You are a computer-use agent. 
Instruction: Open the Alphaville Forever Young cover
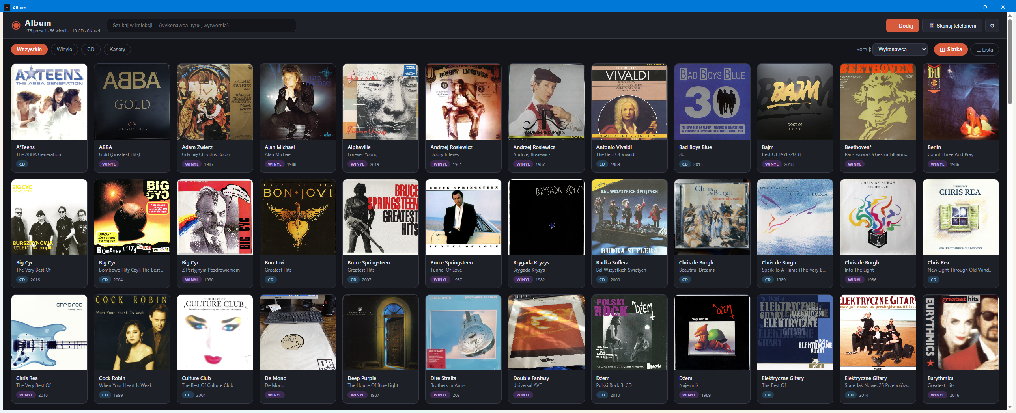[x=381, y=102]
